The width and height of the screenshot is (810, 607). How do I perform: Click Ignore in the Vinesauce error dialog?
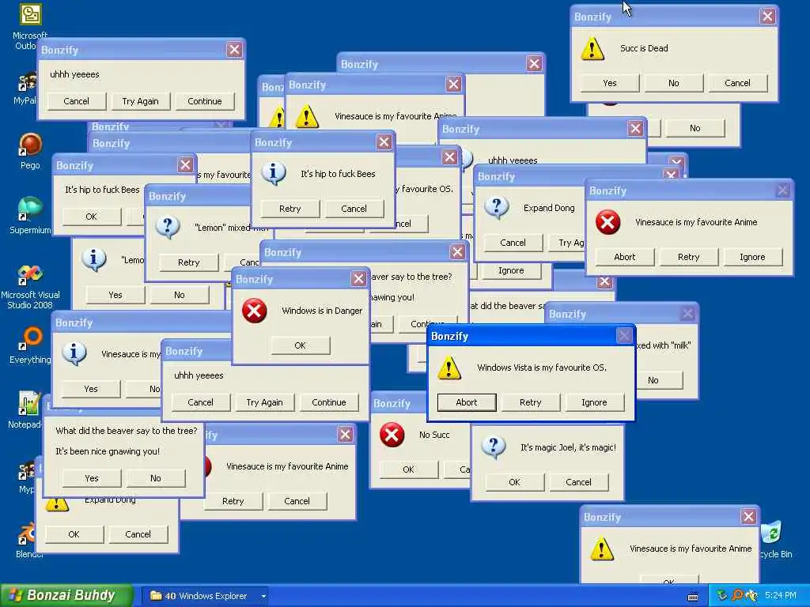coord(752,257)
